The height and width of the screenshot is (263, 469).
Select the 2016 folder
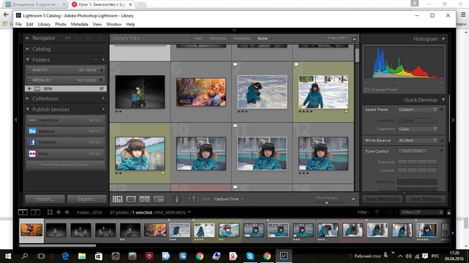(49, 89)
